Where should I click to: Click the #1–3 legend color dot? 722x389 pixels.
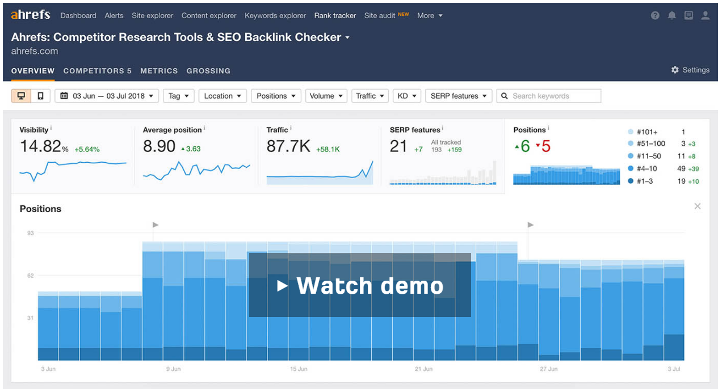(631, 181)
